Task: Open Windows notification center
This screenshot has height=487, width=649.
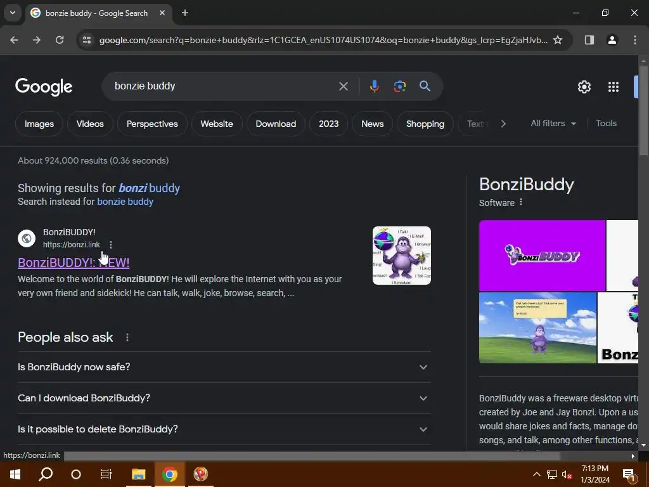Action: [629, 474]
